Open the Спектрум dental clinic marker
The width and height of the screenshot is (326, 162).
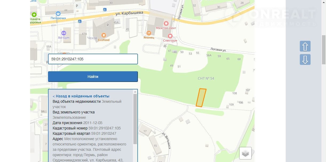coord(170,36)
